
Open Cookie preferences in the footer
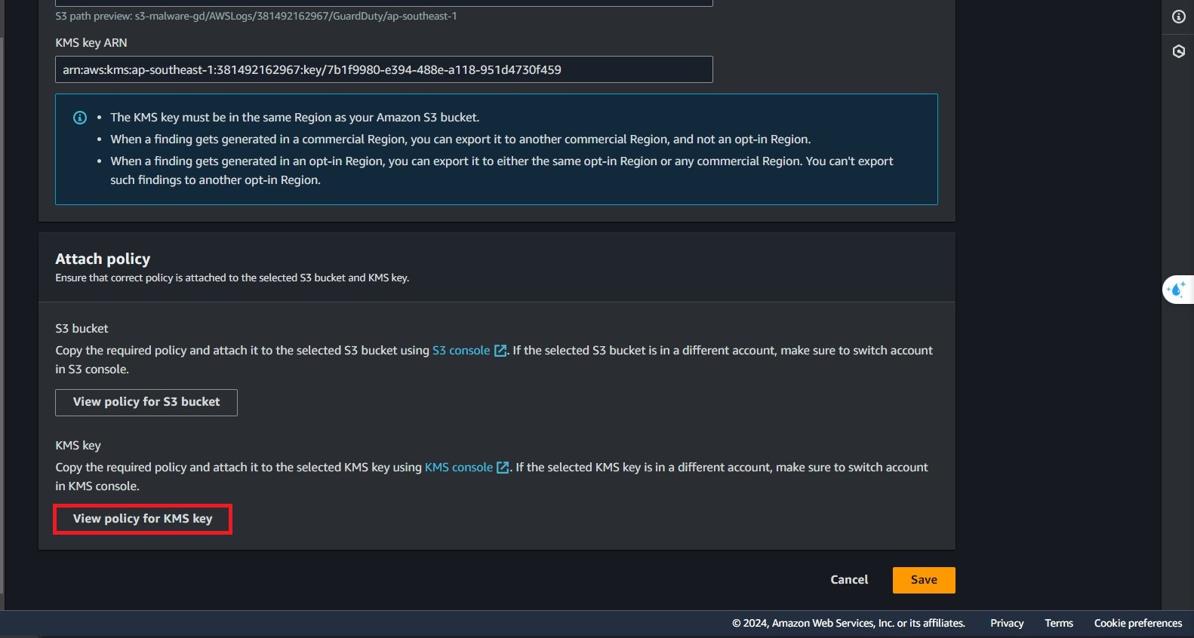(1137, 623)
